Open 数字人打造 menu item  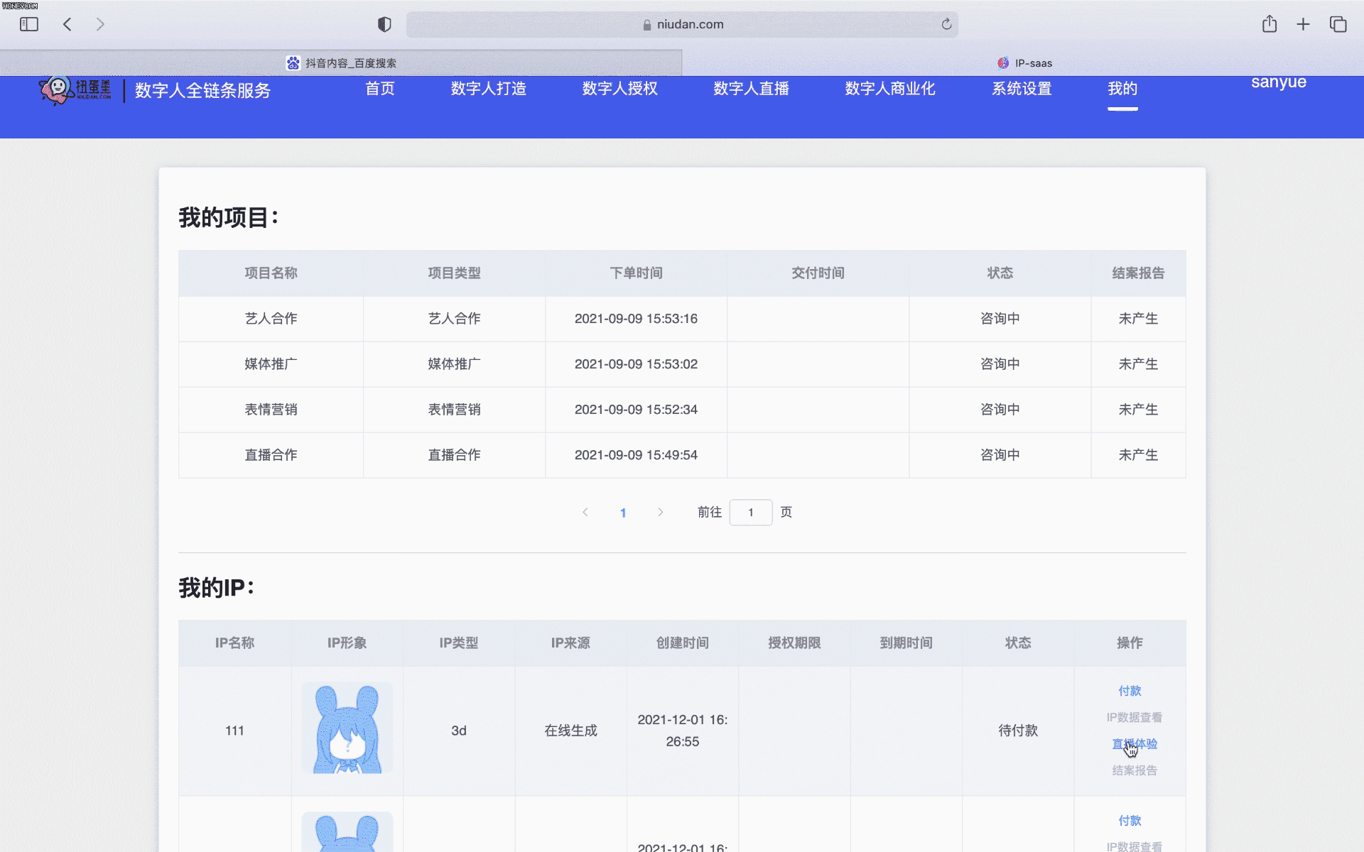[x=489, y=89]
